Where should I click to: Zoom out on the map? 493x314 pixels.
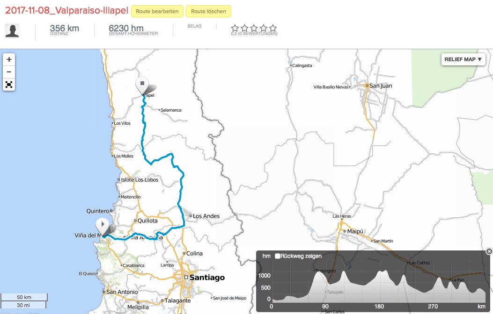(x=9, y=72)
